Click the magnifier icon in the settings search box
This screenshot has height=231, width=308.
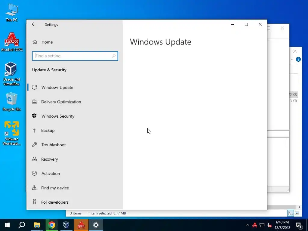tap(114, 56)
